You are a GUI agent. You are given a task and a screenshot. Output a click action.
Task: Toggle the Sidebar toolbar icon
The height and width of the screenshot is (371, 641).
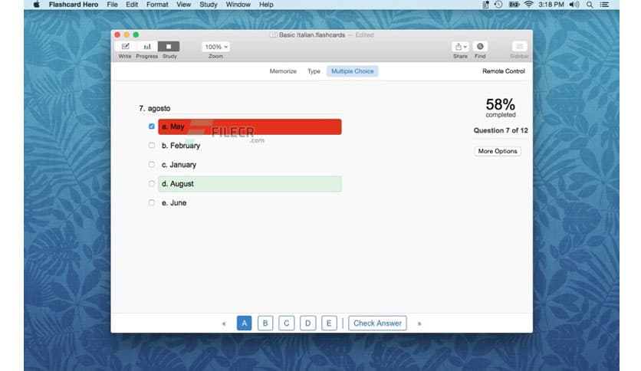[519, 47]
